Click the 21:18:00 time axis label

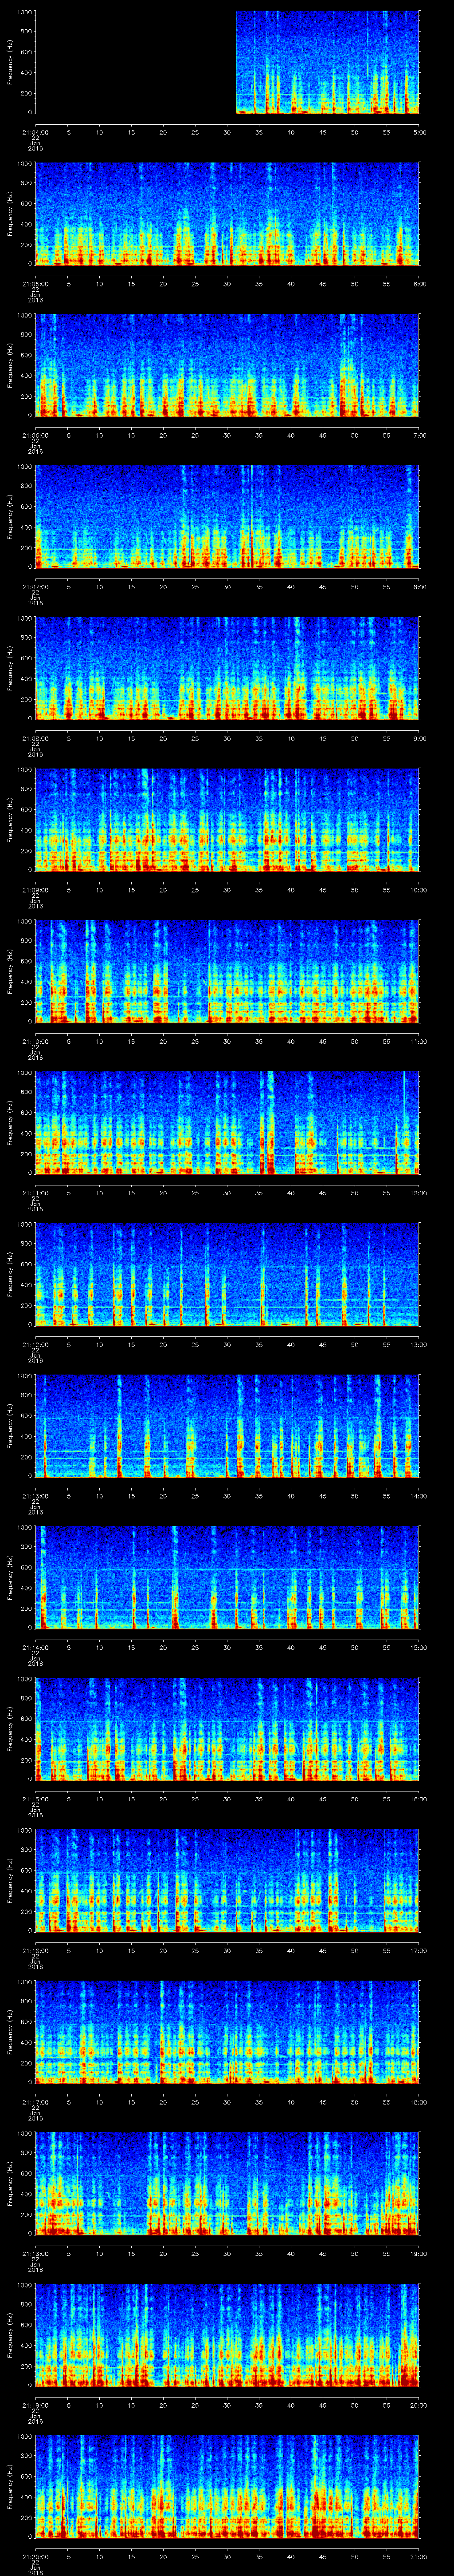click(x=35, y=2255)
